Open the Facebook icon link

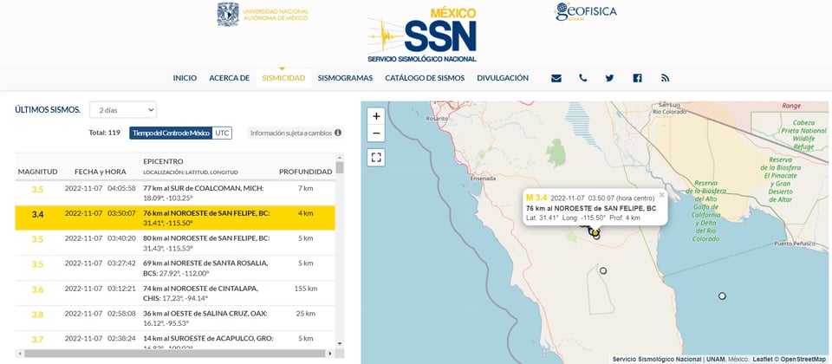point(637,78)
